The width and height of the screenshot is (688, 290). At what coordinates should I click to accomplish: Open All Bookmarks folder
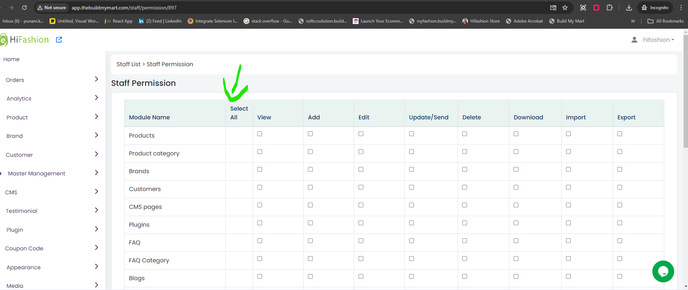665,21
